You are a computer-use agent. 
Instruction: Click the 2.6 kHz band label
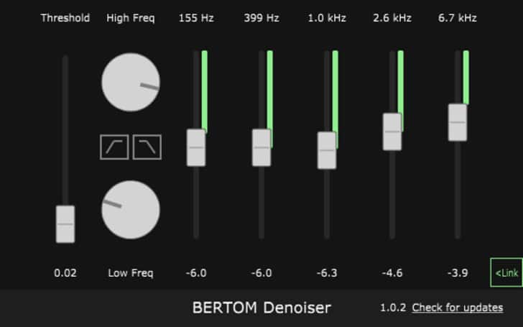coord(392,18)
